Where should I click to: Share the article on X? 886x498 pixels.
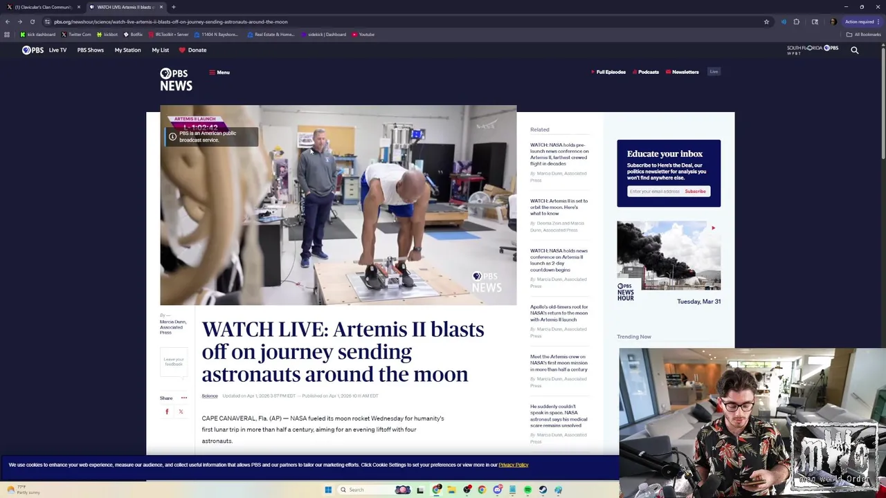point(181,412)
